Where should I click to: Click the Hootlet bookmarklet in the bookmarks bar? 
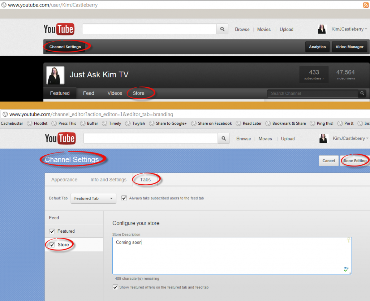click(37, 123)
